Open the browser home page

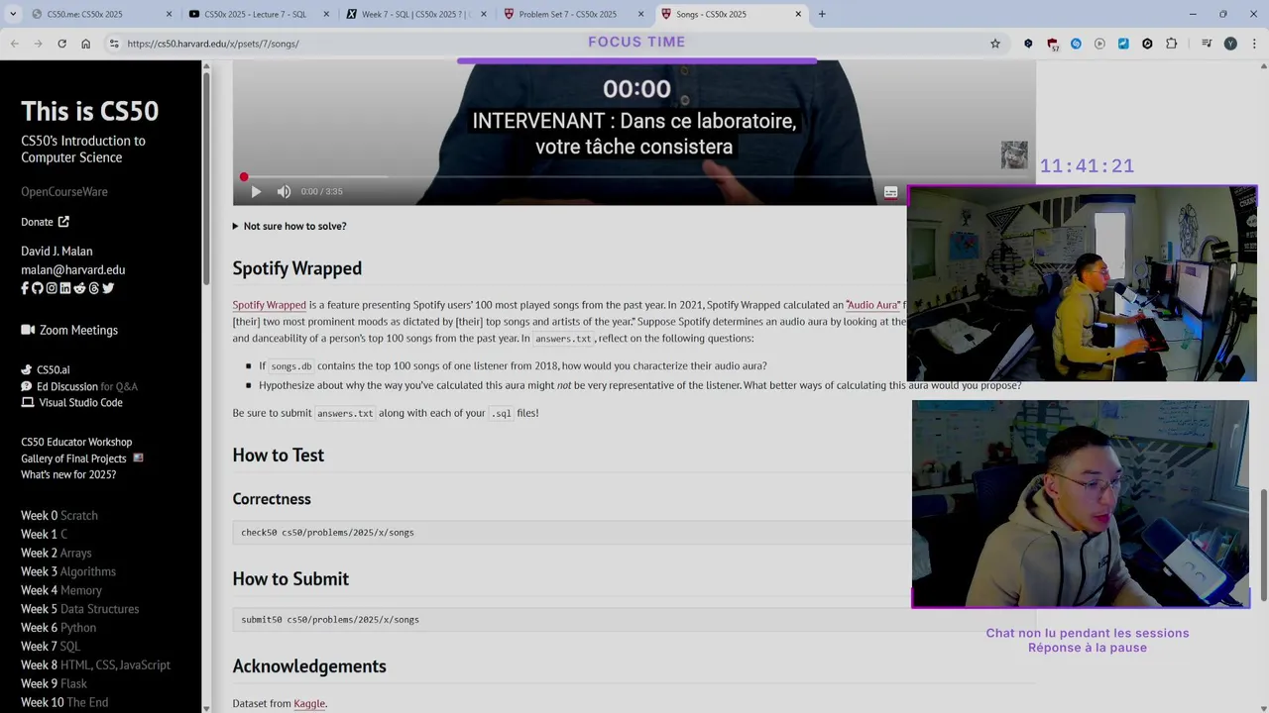[x=85, y=44]
